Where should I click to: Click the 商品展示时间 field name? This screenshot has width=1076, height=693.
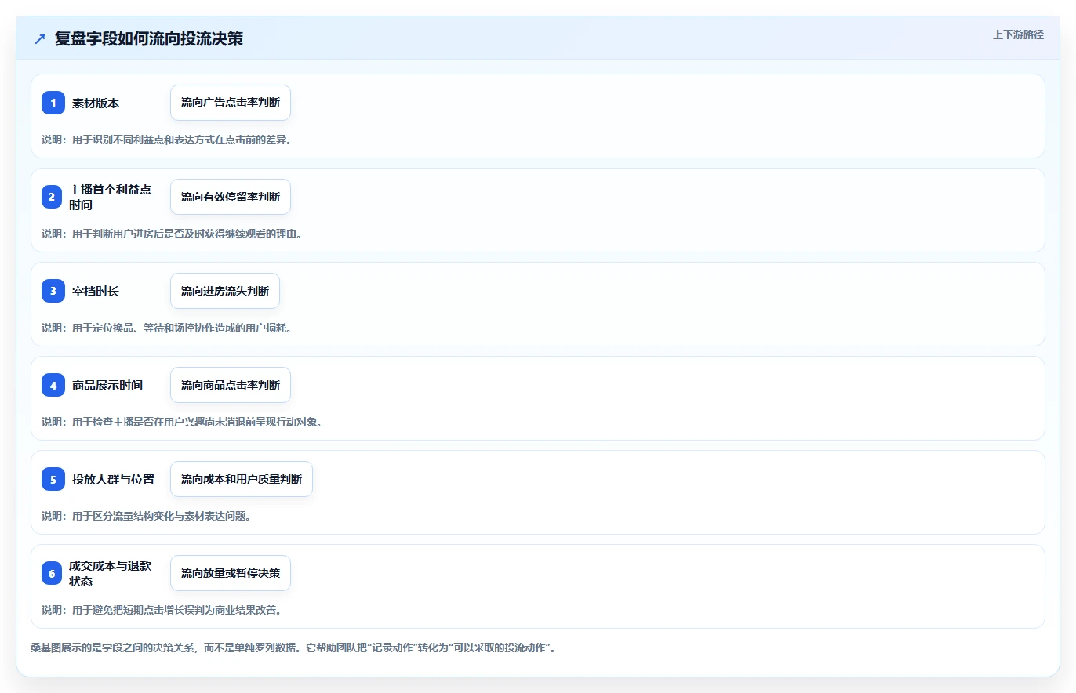point(107,386)
